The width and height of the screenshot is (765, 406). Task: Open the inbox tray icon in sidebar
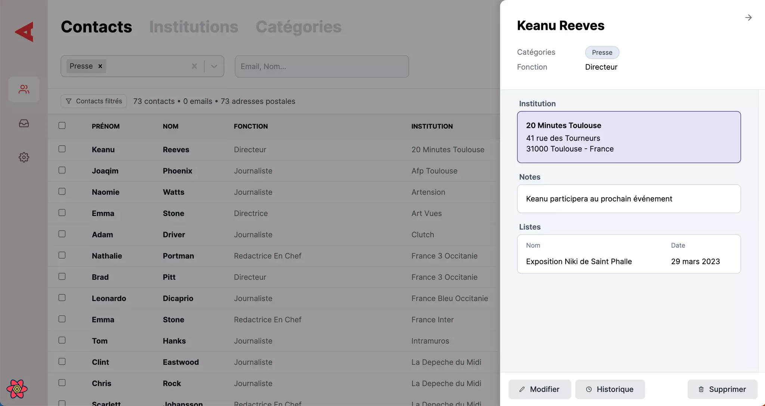pyautogui.click(x=24, y=123)
